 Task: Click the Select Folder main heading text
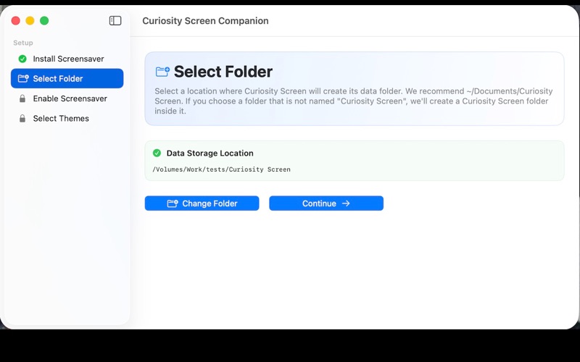pos(223,71)
